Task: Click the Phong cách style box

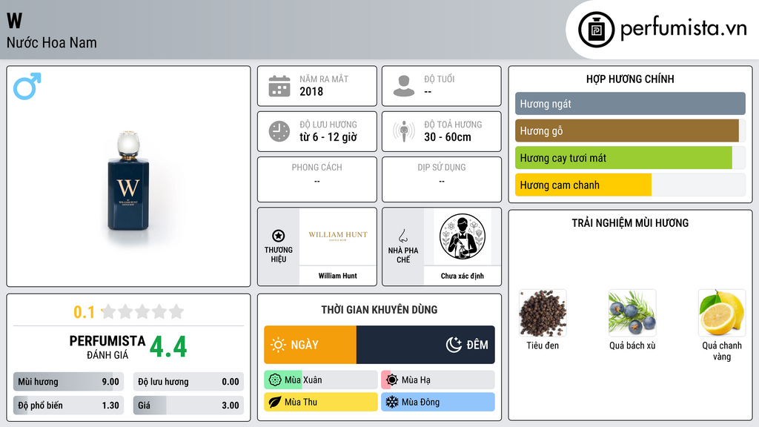Action: (317, 179)
